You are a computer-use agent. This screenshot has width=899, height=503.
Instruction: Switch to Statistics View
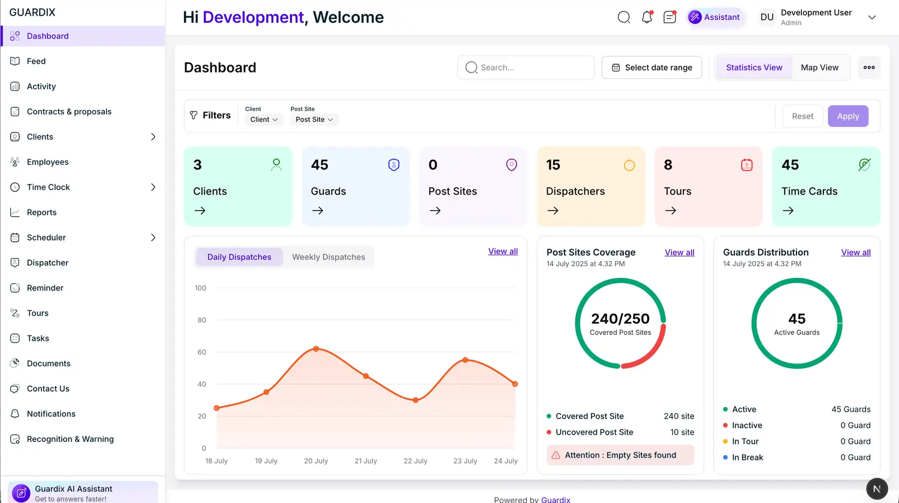754,68
